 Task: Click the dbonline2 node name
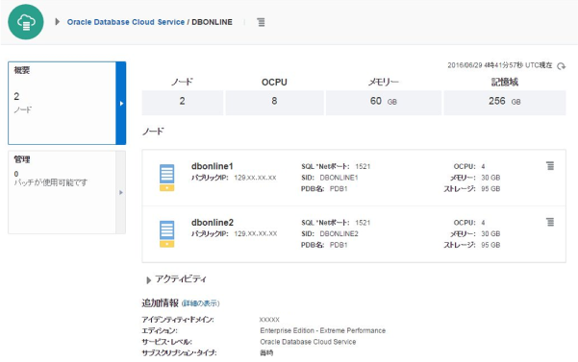213,223
